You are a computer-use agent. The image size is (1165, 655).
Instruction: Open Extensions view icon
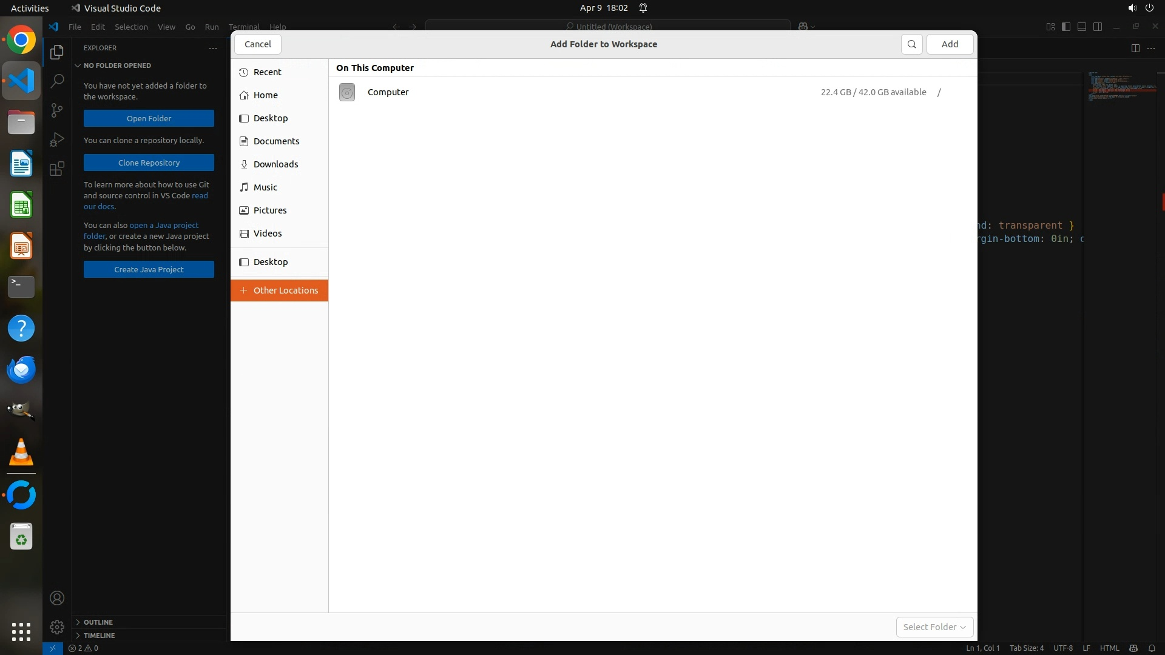(57, 169)
